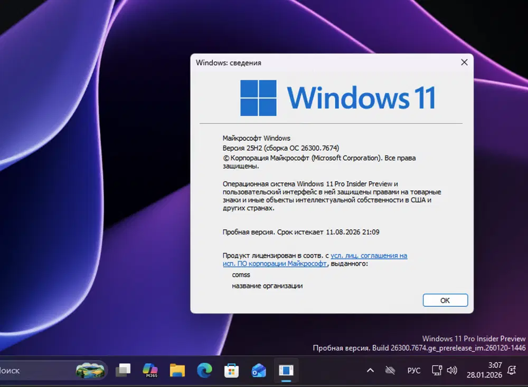The height and width of the screenshot is (387, 528).
Task: Click the Windows 11 logo in the dialog
Action: click(258, 98)
